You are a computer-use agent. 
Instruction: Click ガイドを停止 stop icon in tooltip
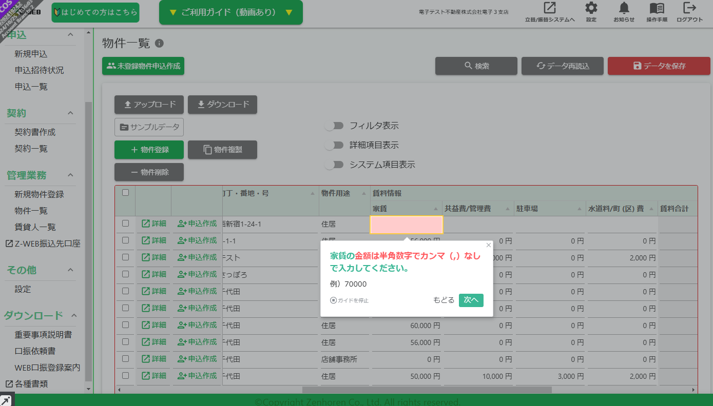(x=333, y=300)
